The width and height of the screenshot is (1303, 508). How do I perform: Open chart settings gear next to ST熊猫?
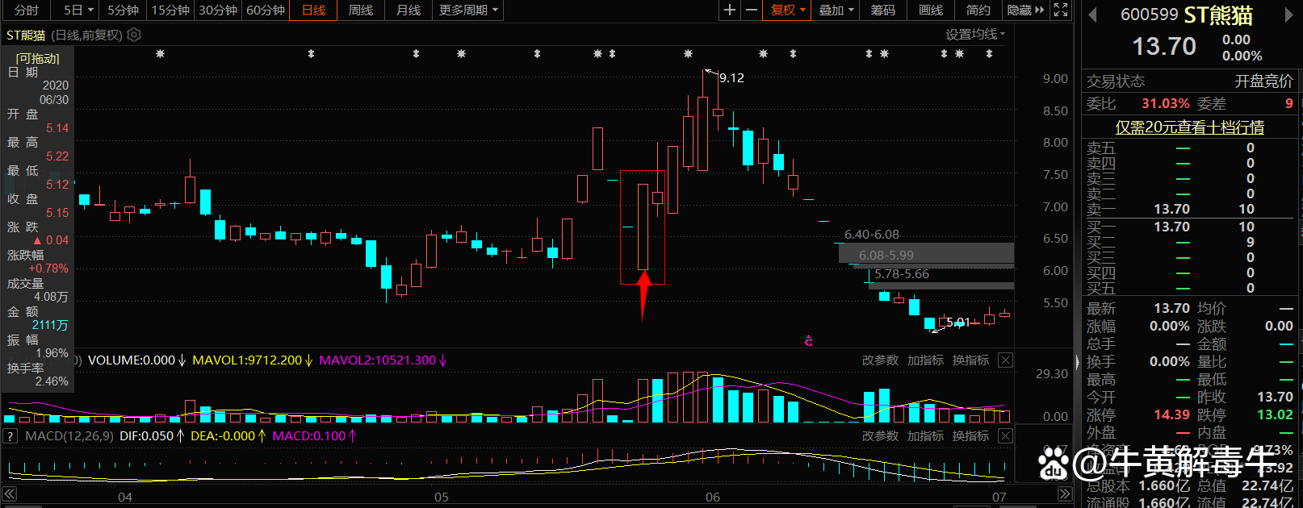[135, 35]
